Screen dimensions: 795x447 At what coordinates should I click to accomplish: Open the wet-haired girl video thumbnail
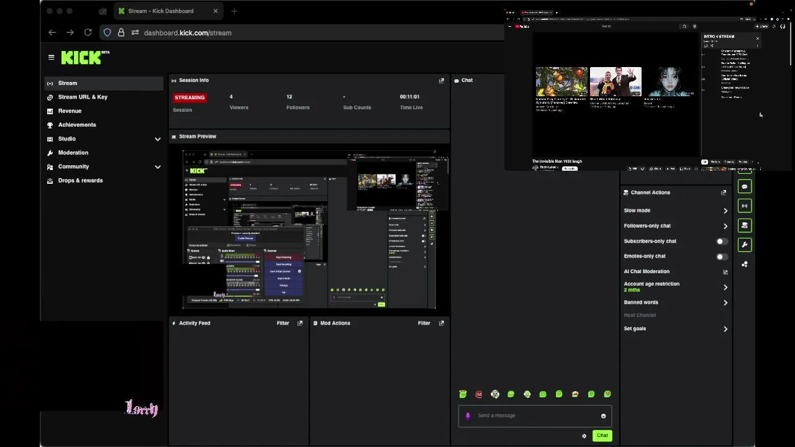point(670,81)
